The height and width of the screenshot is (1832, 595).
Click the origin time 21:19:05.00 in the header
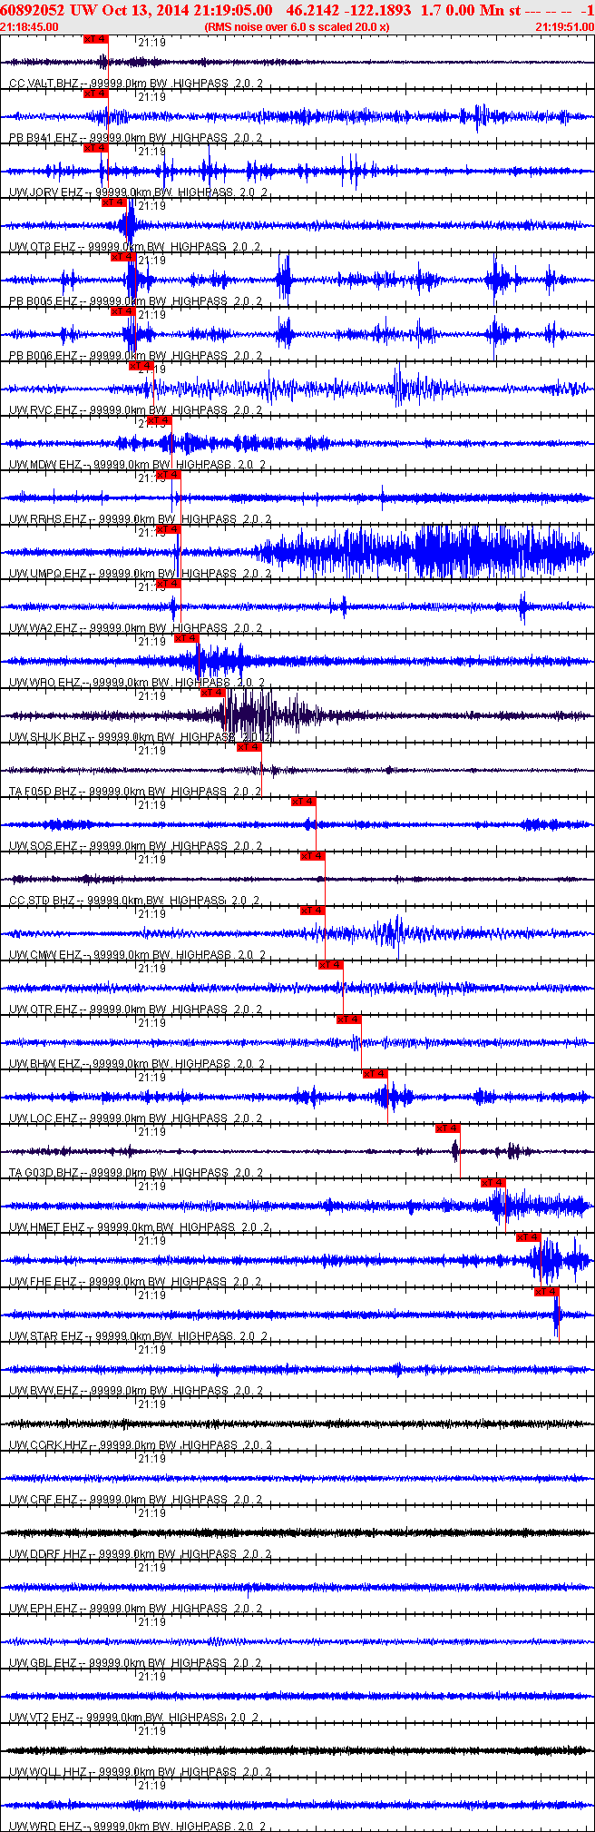tap(233, 10)
